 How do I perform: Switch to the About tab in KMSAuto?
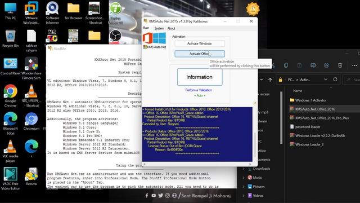pyautogui.click(x=171, y=28)
